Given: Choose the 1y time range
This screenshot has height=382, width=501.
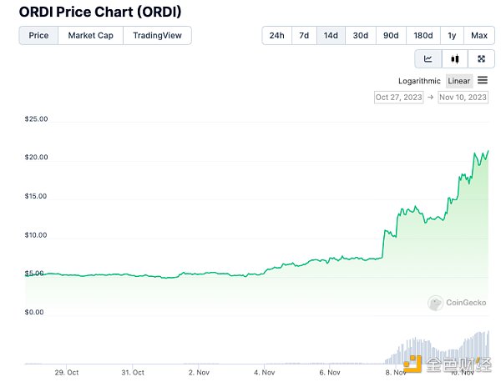Looking at the screenshot, I should [x=452, y=35].
